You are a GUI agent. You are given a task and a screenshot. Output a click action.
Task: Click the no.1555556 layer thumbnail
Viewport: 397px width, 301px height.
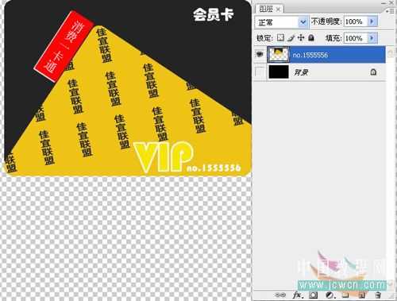coord(279,55)
